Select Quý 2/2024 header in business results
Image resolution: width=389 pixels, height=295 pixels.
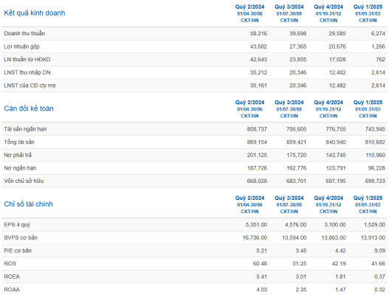click(x=249, y=7)
